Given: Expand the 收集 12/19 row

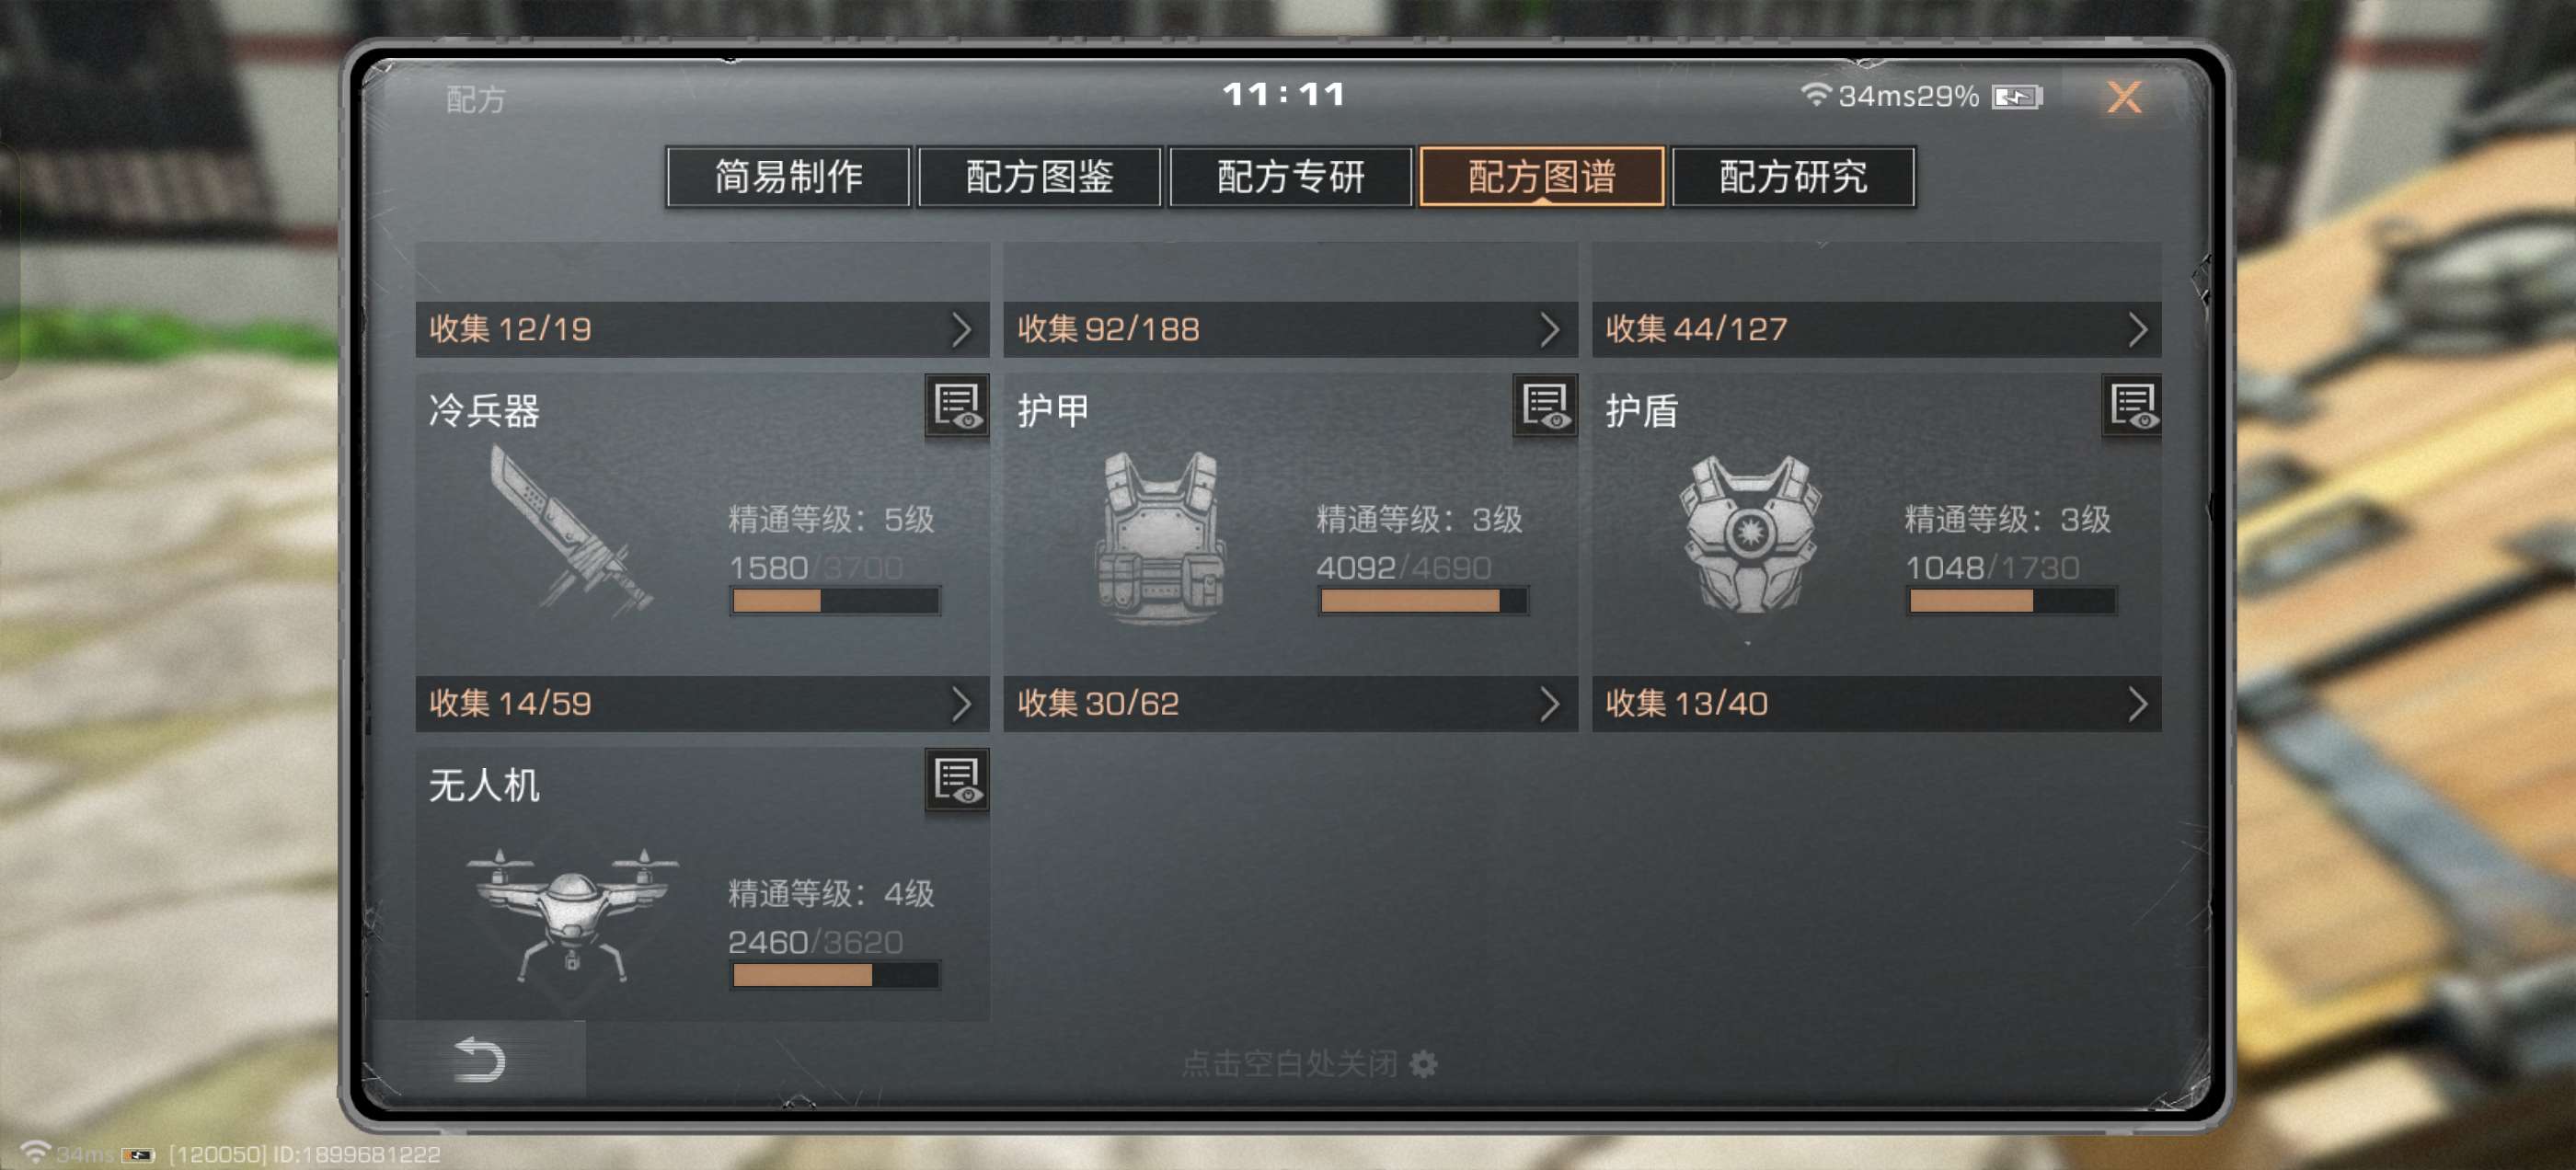Looking at the screenshot, I should (702, 329).
